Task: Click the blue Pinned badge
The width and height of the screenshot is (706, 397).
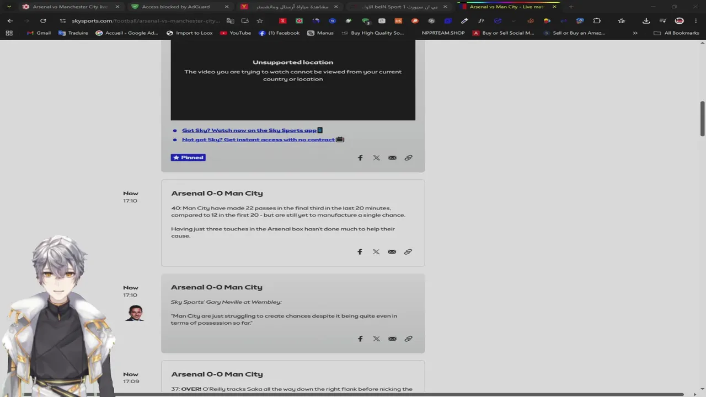Action: click(188, 158)
